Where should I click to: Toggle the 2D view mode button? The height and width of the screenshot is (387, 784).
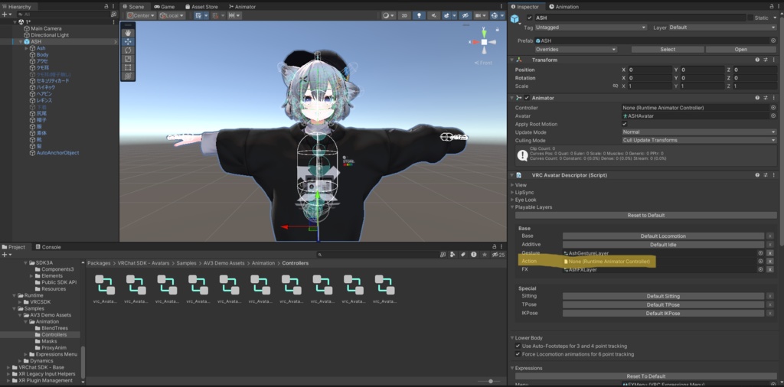coord(404,15)
